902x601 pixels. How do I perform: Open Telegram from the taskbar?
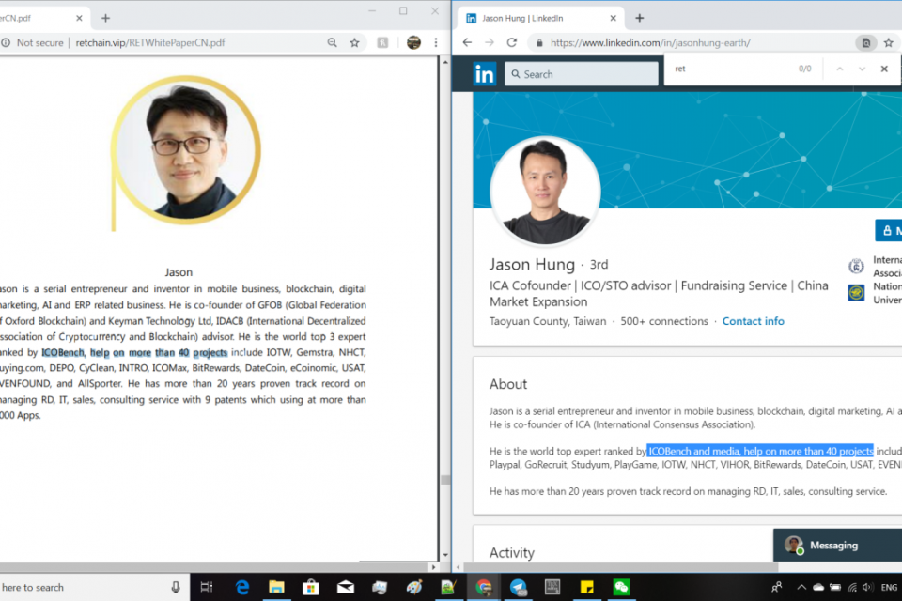(518, 587)
